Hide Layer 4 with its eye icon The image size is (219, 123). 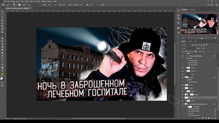click(x=182, y=101)
